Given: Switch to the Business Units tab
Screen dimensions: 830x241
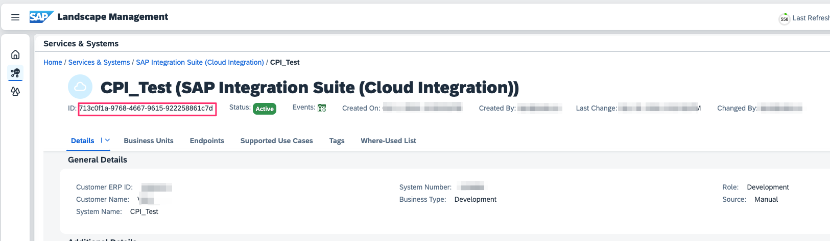Looking at the screenshot, I should tap(149, 141).
